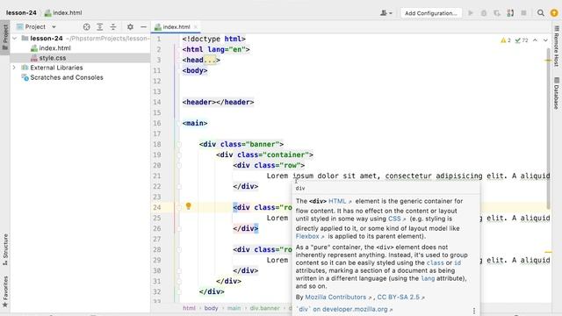Place cursor on header tag line 14
Screen dimensions: 562x316
click(218, 102)
